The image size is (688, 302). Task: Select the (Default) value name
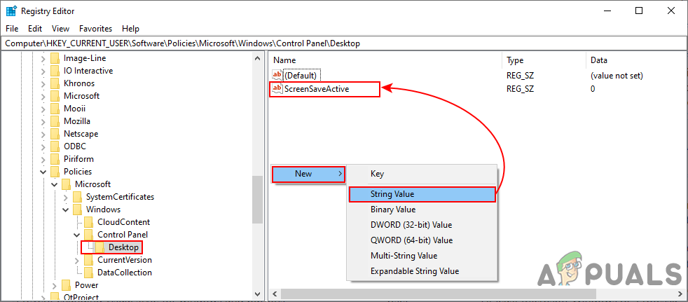point(301,76)
